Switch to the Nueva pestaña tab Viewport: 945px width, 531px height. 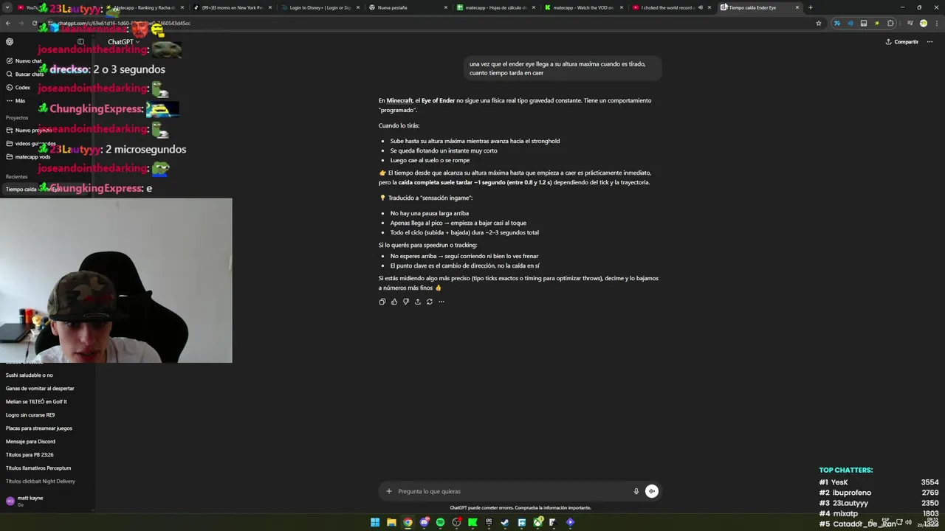408,7
